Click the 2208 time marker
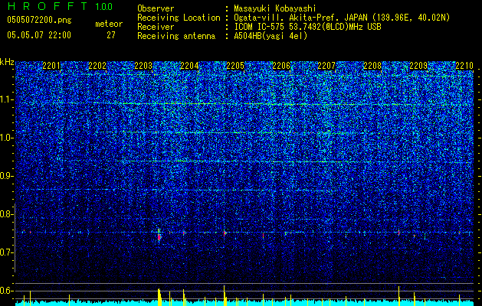 (x=372, y=66)
